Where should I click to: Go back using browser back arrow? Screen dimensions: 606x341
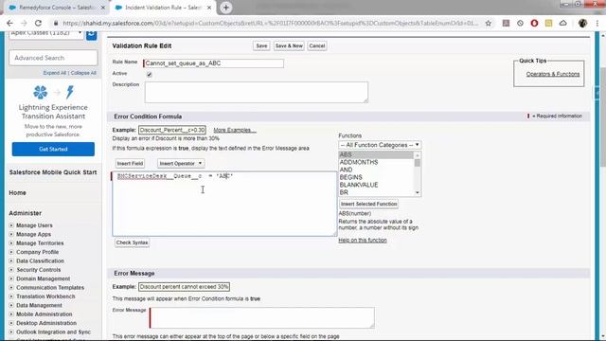9,23
